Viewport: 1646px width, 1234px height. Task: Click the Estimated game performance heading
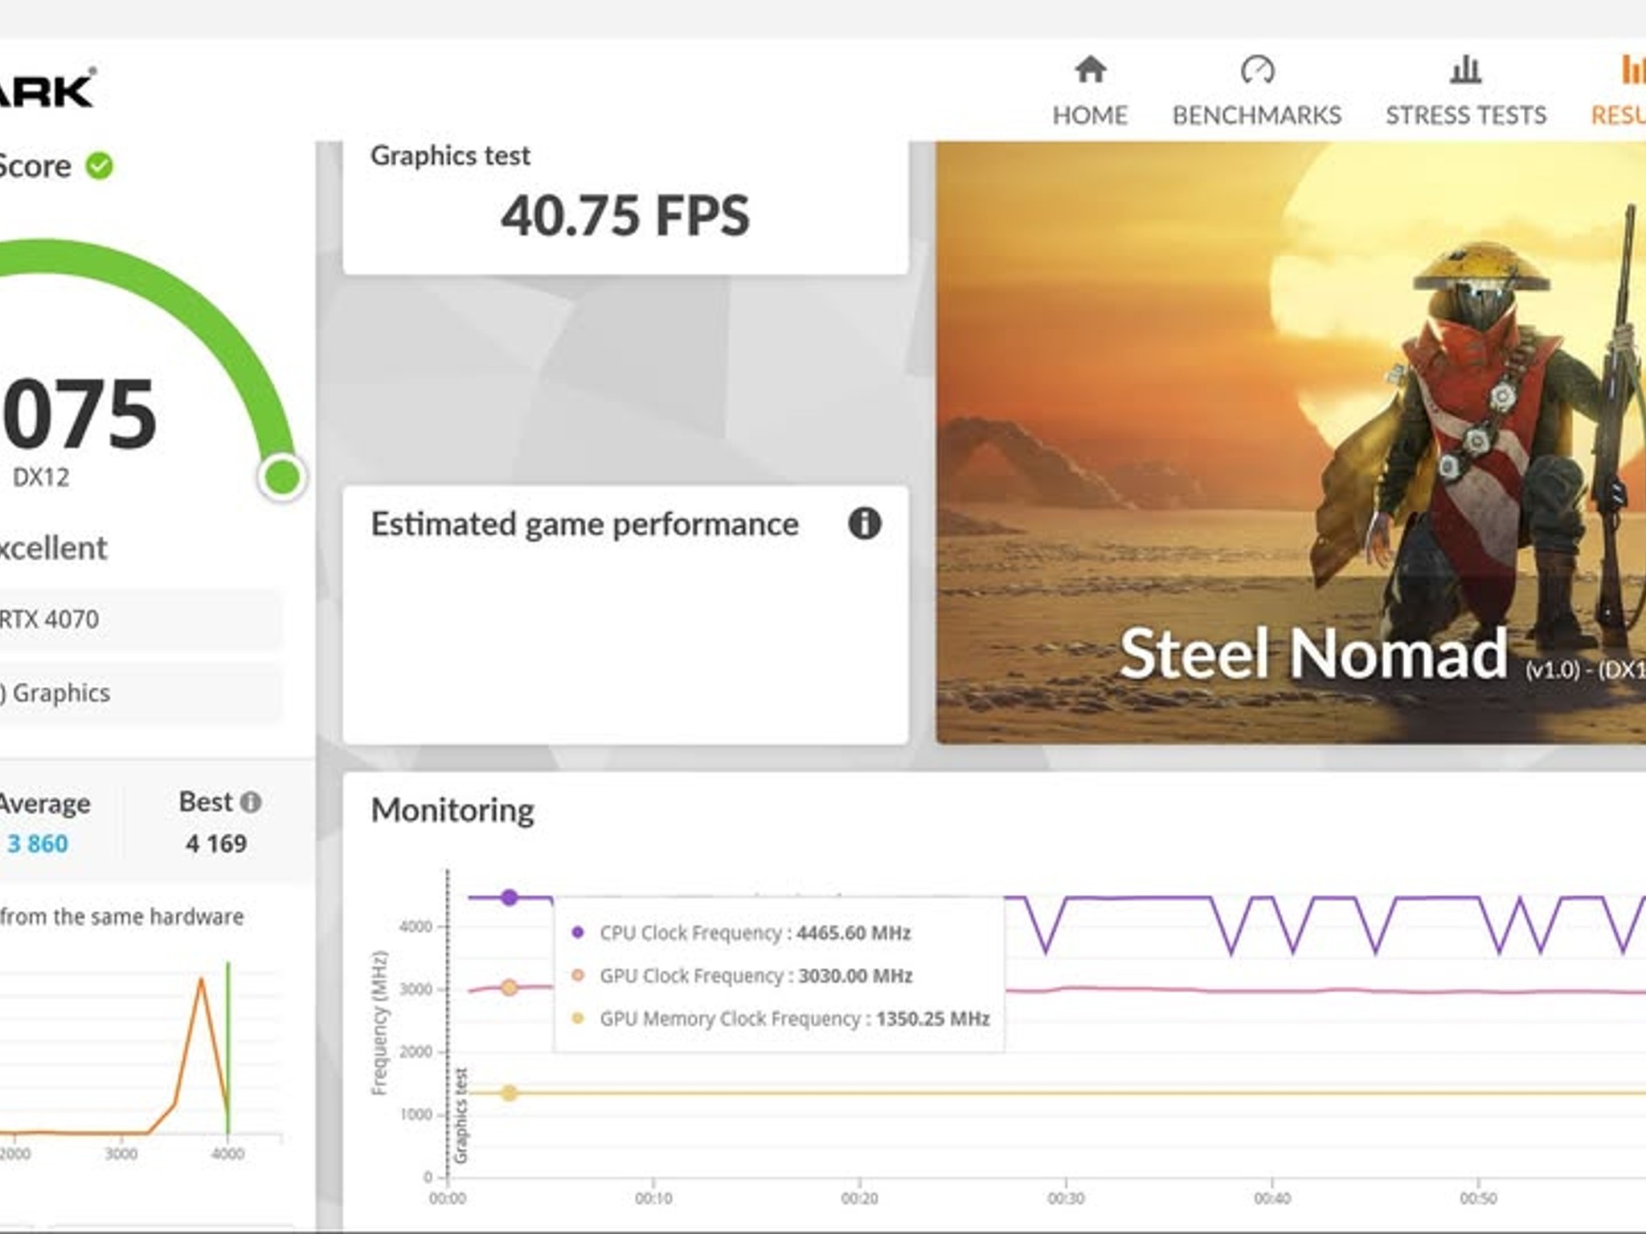coord(584,525)
